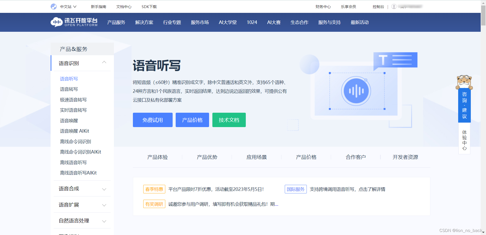Viewport: 486px width, 235px height.
Task: Open SDK下载 link
Action: [149, 7]
